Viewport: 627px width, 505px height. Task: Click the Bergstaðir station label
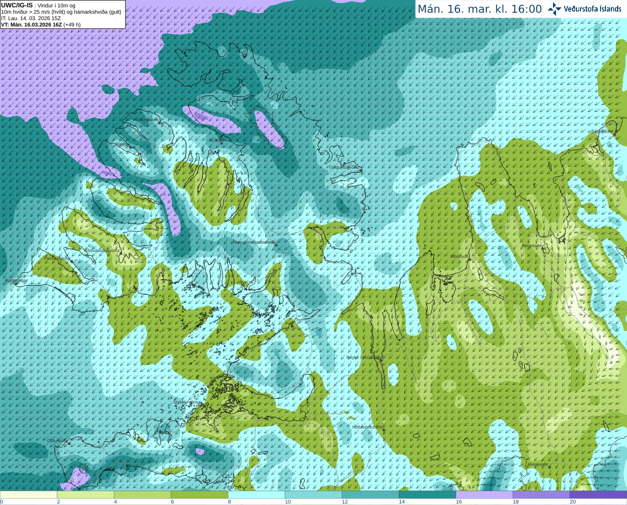click(532, 246)
